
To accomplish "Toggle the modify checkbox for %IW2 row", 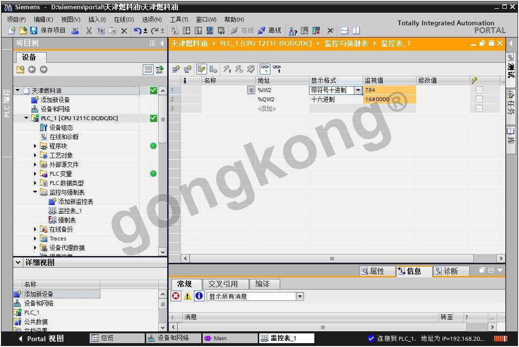I will [479, 90].
